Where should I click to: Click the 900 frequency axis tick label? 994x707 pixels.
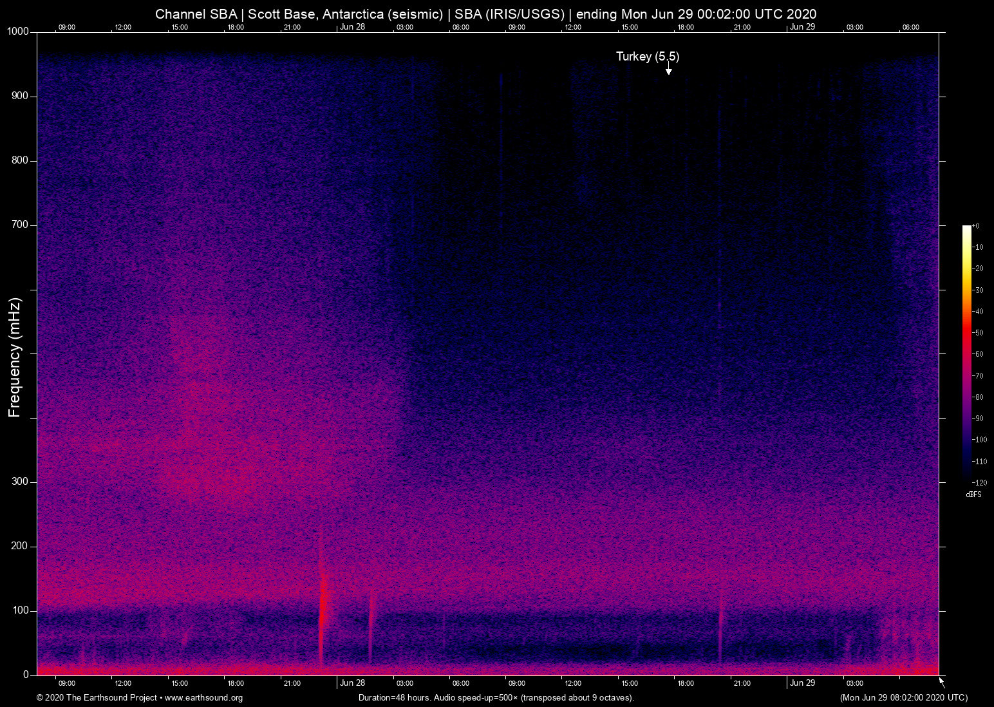tap(20, 96)
